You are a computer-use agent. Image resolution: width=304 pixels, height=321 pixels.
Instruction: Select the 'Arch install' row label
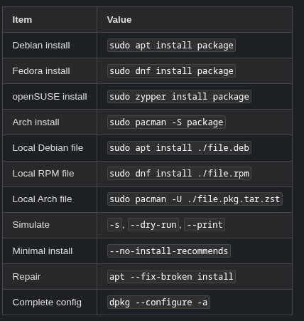pos(36,122)
